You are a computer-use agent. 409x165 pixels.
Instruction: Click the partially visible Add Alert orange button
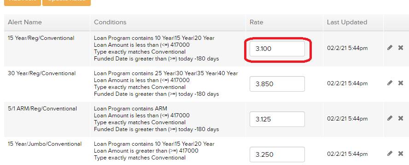(23, 2)
